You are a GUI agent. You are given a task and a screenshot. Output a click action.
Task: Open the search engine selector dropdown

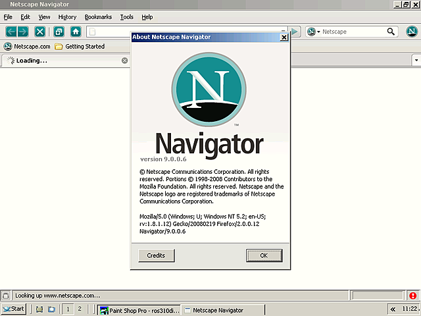click(x=314, y=32)
